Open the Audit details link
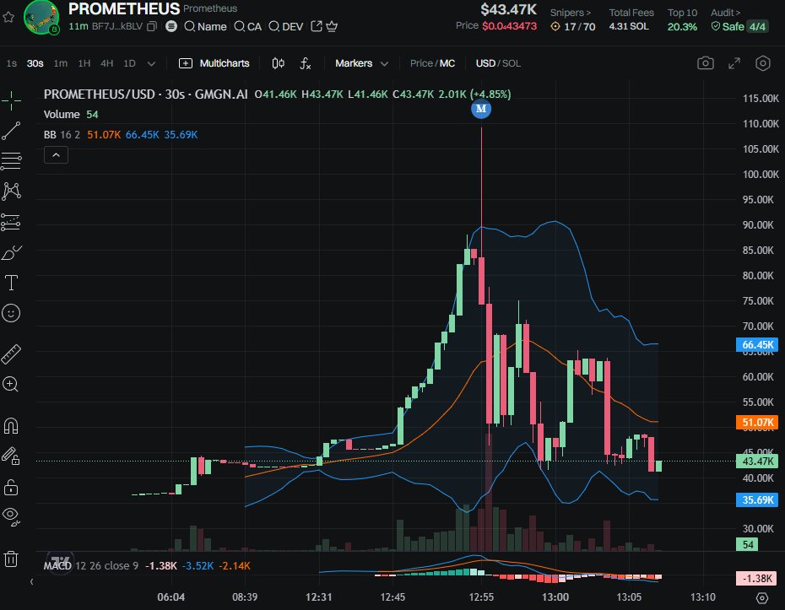785x610 pixels. pyautogui.click(x=725, y=13)
